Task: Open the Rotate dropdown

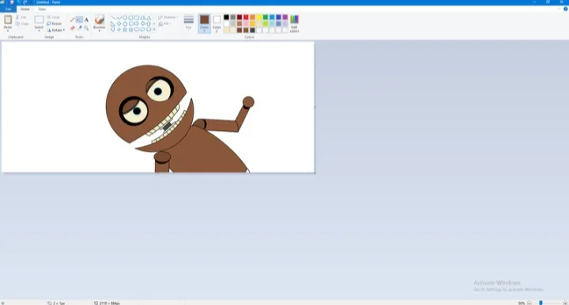Action: click(x=56, y=30)
